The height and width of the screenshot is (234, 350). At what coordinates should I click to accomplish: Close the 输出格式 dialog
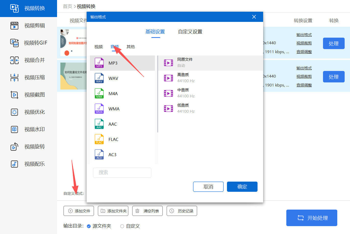(x=254, y=17)
